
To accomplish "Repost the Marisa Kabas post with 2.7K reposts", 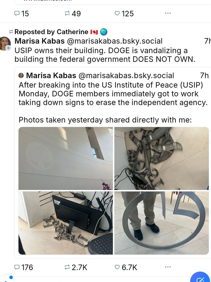I will click(76, 267).
